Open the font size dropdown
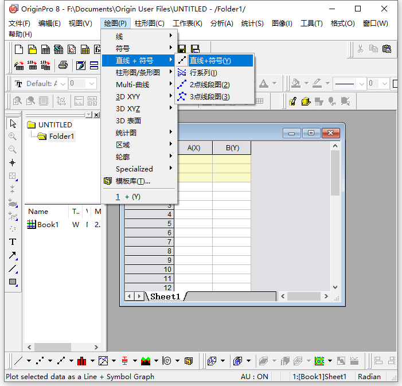The height and width of the screenshot is (386, 402). point(92,84)
